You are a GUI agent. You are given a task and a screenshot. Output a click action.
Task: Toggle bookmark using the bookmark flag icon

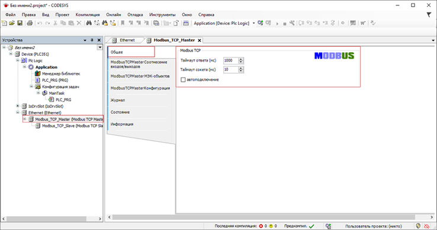click(123, 23)
